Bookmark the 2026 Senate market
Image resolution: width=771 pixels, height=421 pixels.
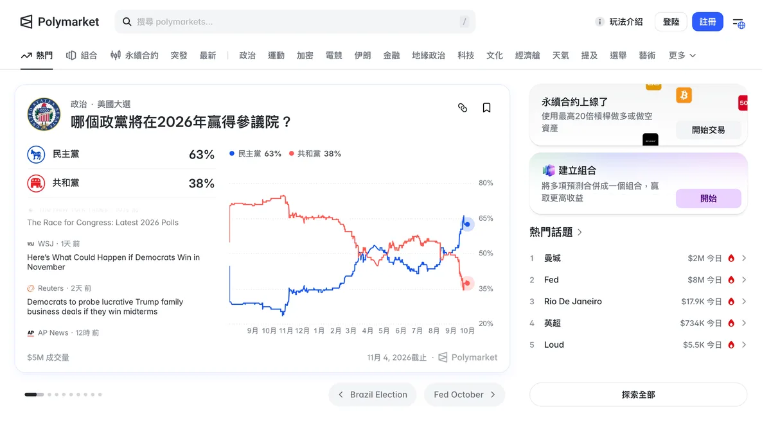click(x=486, y=108)
